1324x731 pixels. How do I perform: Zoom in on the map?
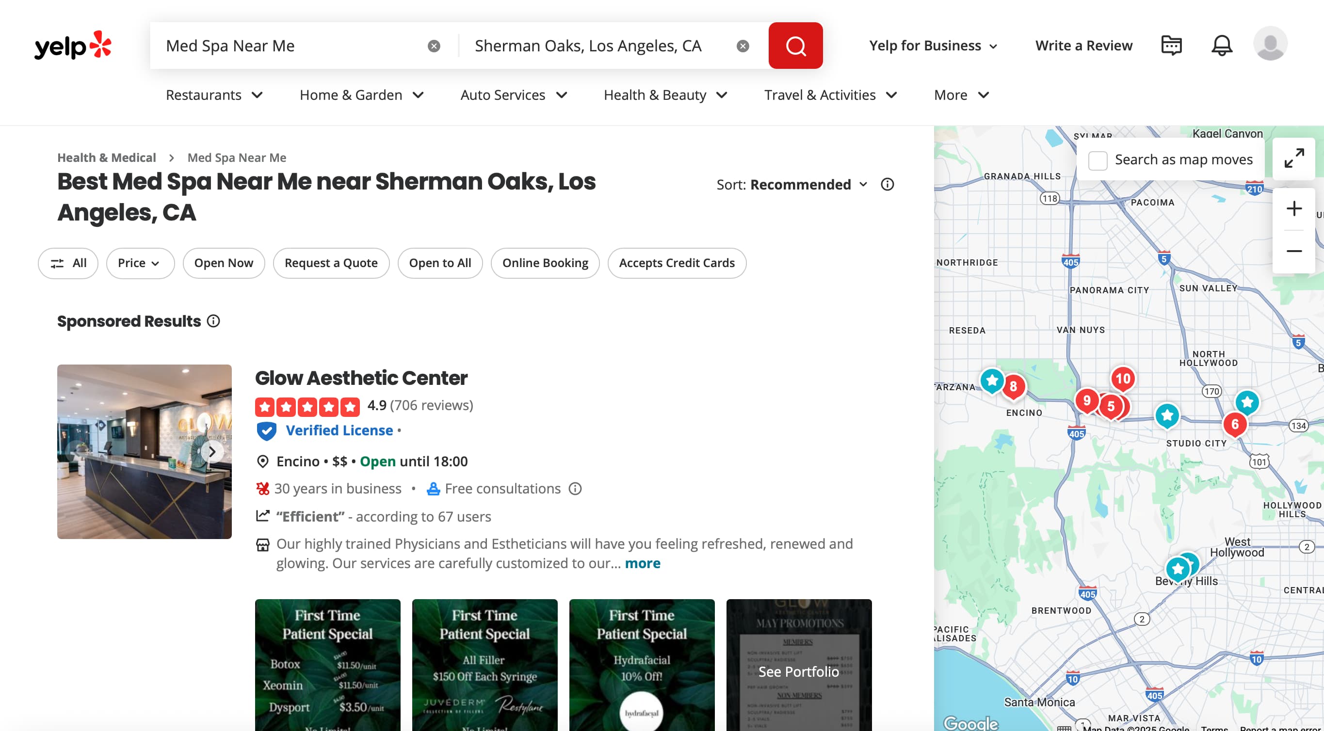click(1293, 208)
